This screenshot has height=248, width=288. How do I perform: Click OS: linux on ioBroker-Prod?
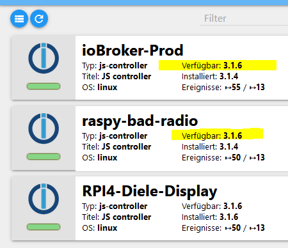pyautogui.click(x=100, y=87)
